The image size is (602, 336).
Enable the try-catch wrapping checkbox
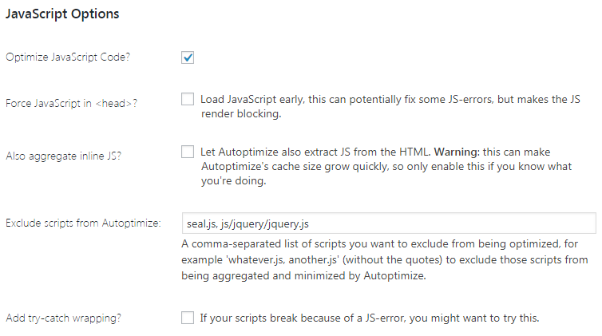(188, 318)
